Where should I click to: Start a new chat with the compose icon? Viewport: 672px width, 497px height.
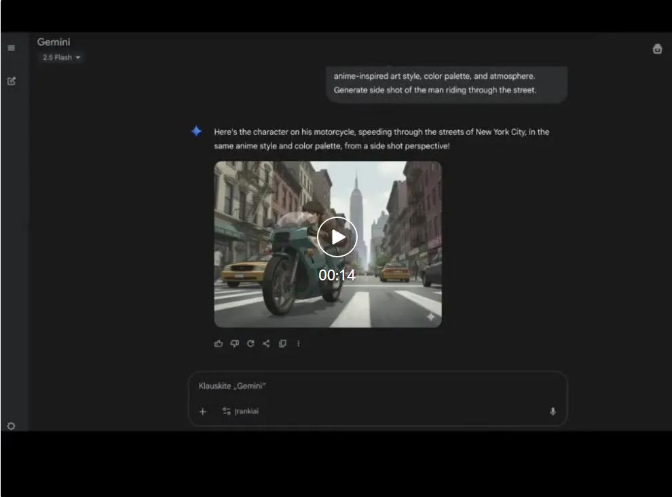coord(11,81)
